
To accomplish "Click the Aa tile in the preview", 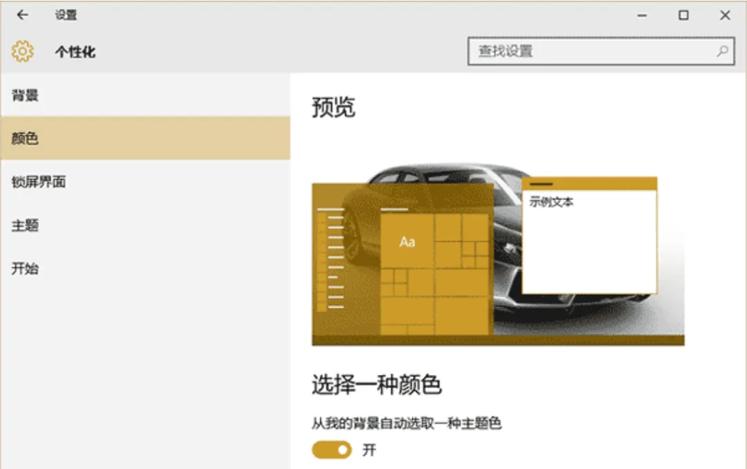I will tap(407, 241).
